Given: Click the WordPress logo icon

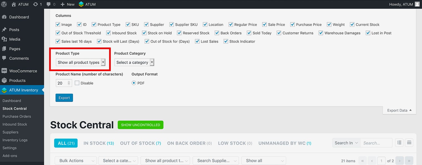Looking at the screenshot, I should coord(4,4).
